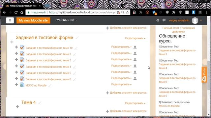Click the move handle for теме 10 quiz

[16, 47]
